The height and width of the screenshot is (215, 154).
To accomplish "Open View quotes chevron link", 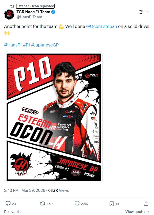I will (x=137, y=212).
